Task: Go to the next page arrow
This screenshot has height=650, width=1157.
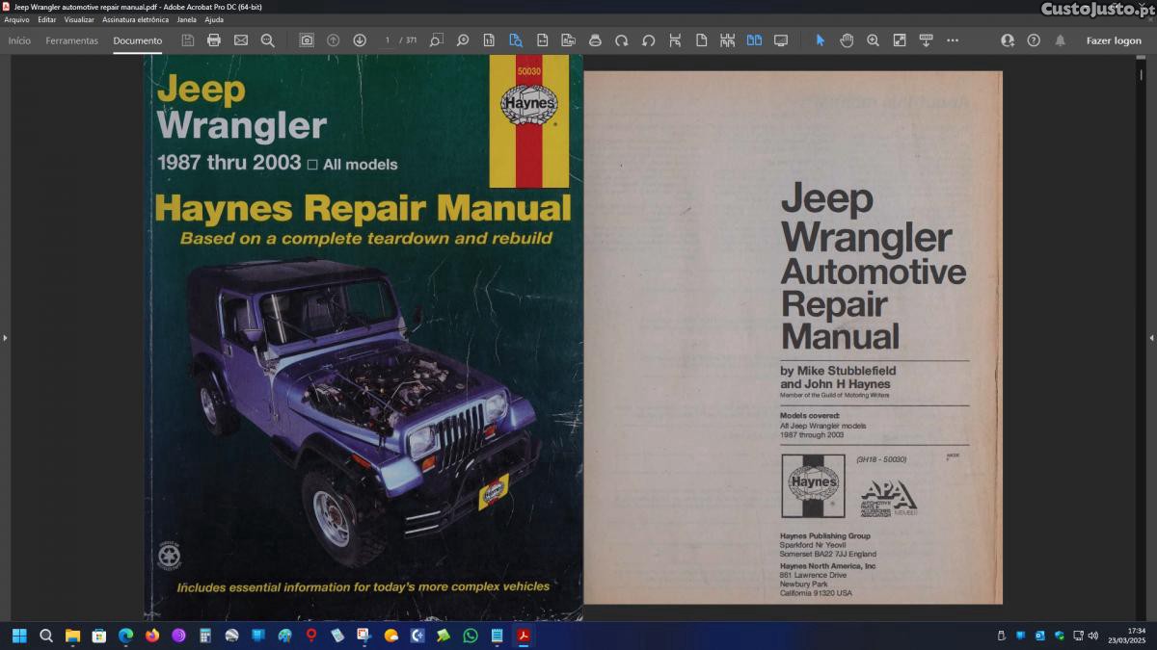Action: point(360,40)
